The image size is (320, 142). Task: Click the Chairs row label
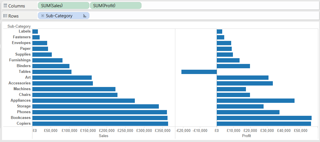click(x=25, y=95)
